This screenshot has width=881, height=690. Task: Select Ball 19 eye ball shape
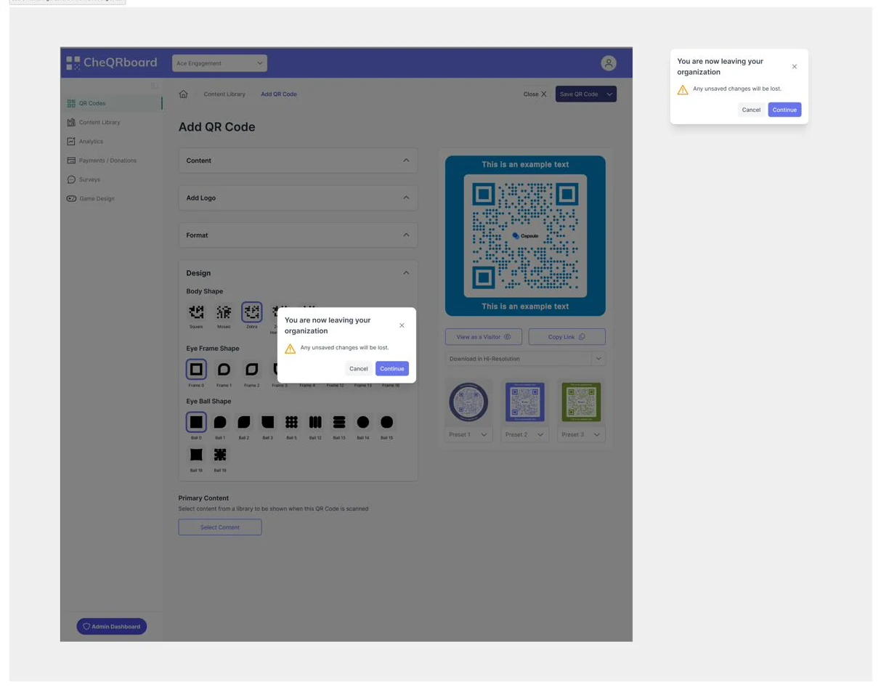tap(220, 455)
